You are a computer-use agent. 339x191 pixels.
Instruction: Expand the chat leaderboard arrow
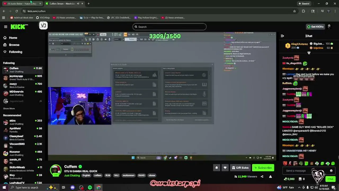tap(309, 53)
